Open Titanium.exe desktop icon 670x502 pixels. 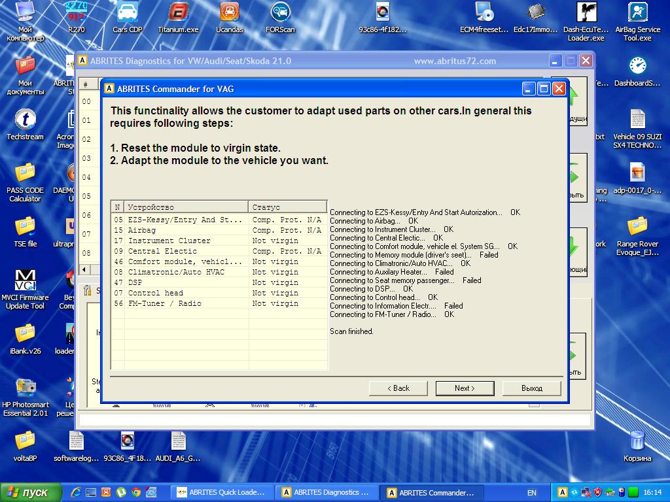click(x=179, y=18)
